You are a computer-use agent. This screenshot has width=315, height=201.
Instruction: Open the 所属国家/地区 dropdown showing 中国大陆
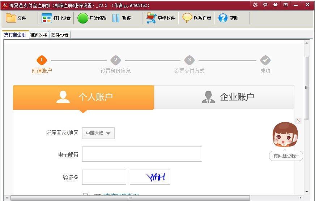[98, 133]
